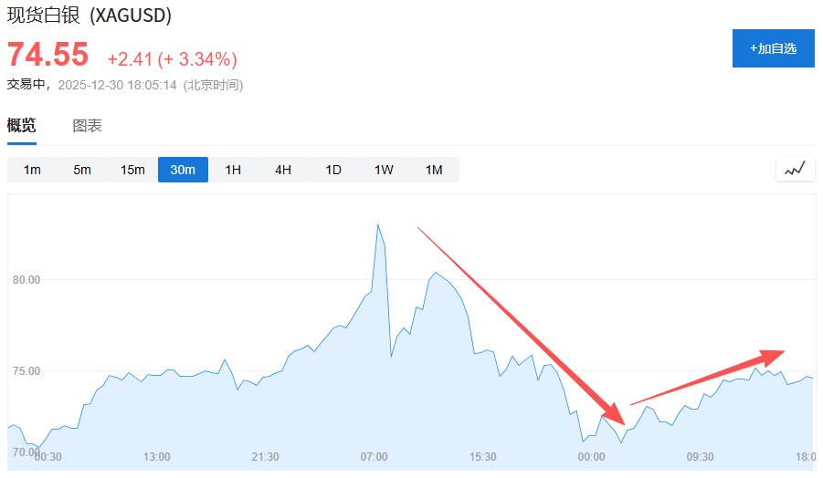Viewport: 823px width, 478px height.
Task: Click the 现货白银 (XAGUSD) title
Action: (x=90, y=16)
